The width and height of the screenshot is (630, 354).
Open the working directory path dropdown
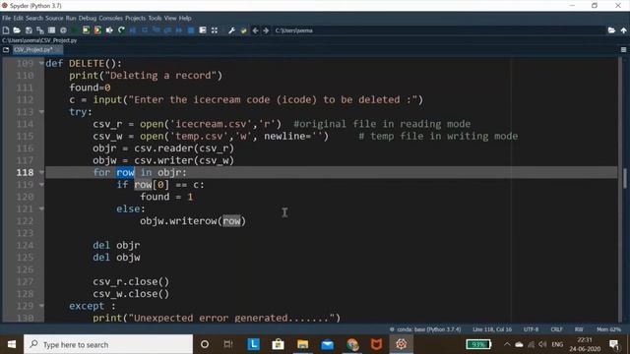pyautogui.click(x=439, y=30)
